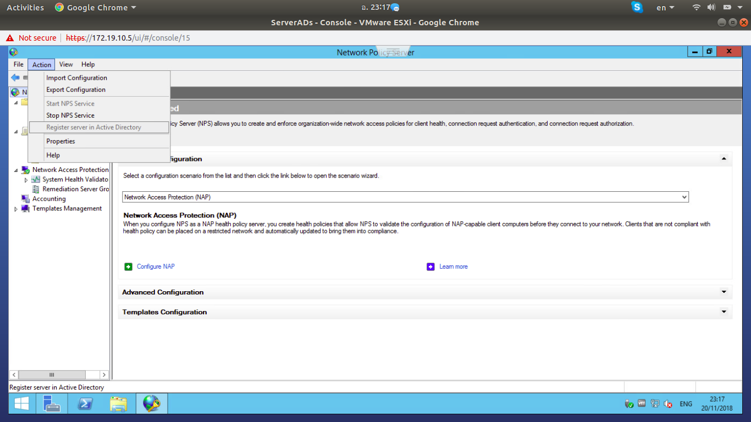Select the Accounting node icon

pyautogui.click(x=25, y=199)
